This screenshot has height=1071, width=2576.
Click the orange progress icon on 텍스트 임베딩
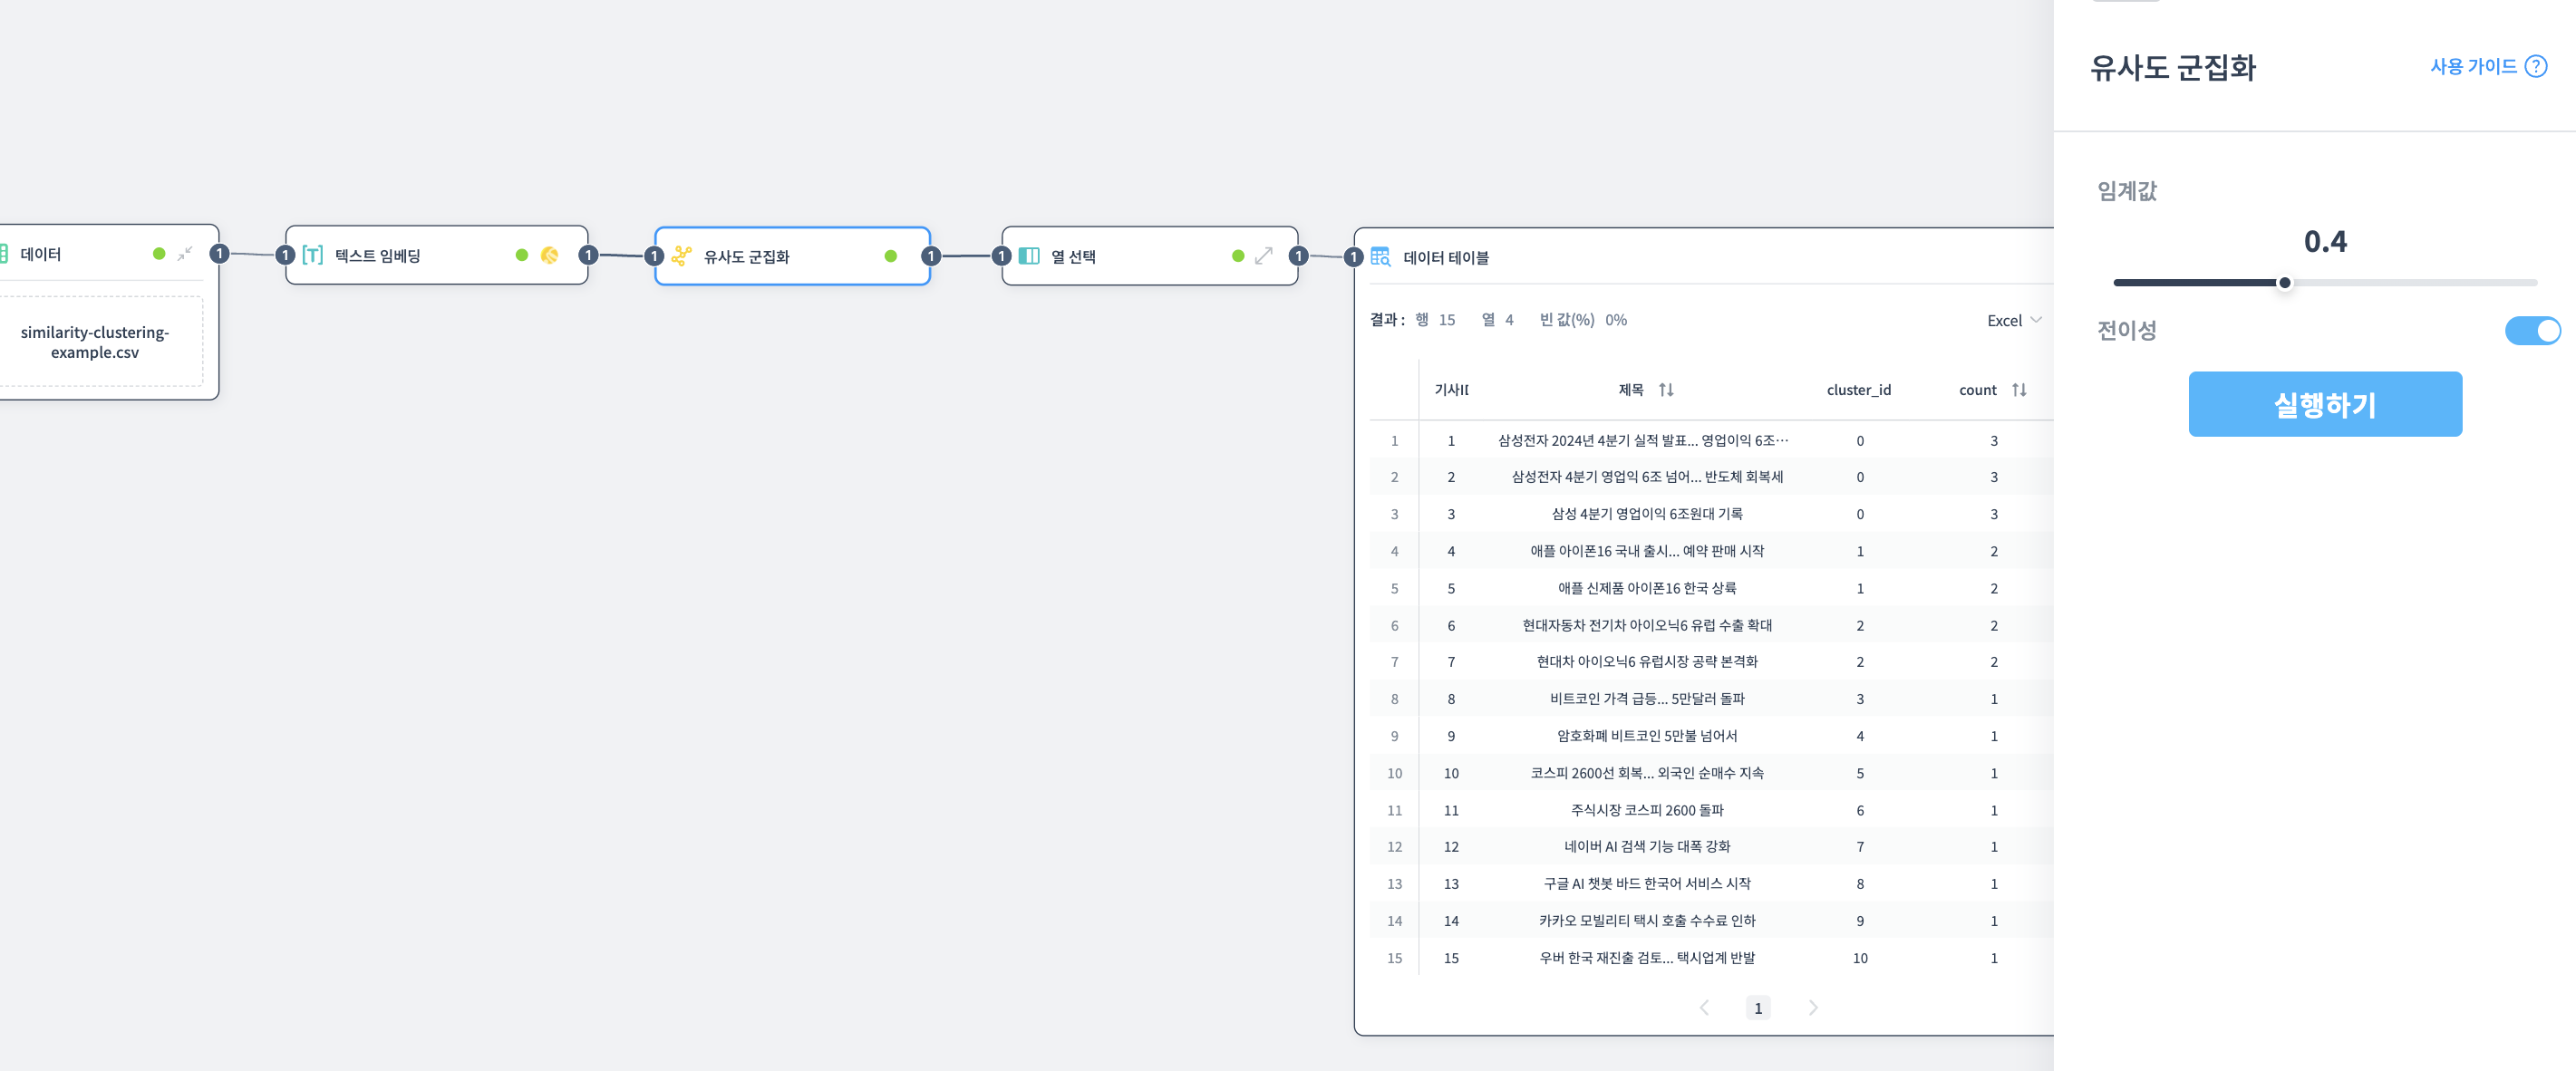[x=549, y=255]
